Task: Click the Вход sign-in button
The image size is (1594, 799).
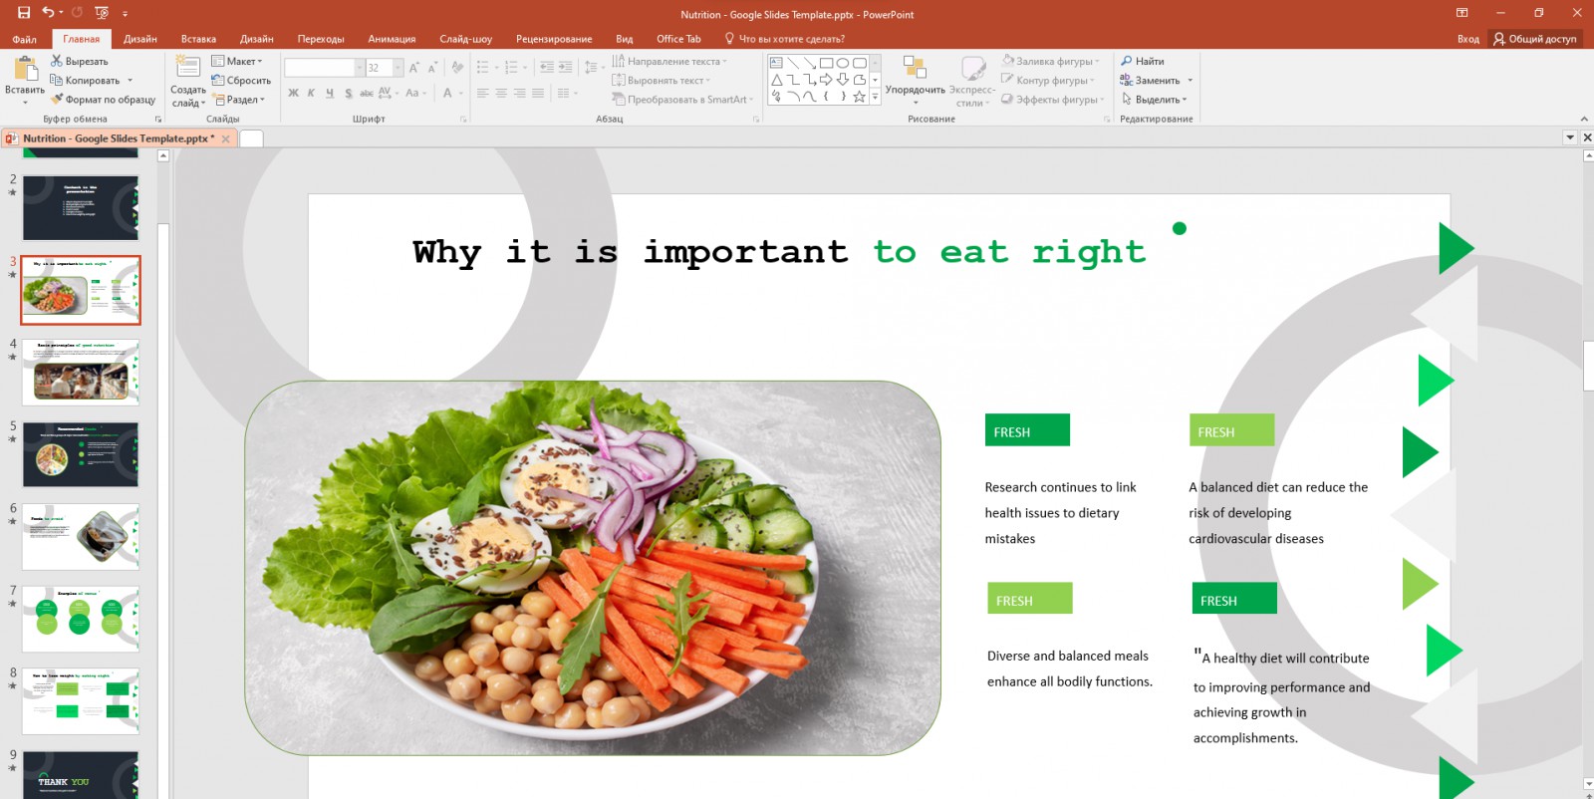Action: 1467,39
